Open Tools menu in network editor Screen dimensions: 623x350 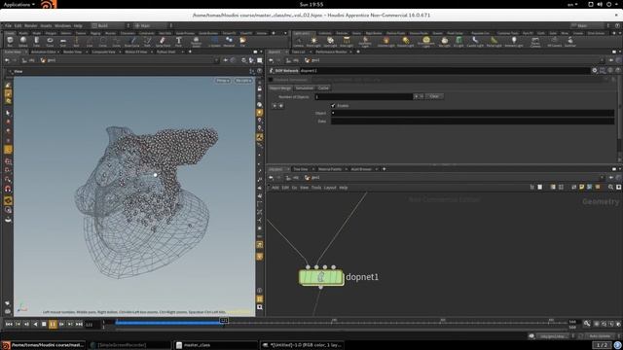coord(316,188)
